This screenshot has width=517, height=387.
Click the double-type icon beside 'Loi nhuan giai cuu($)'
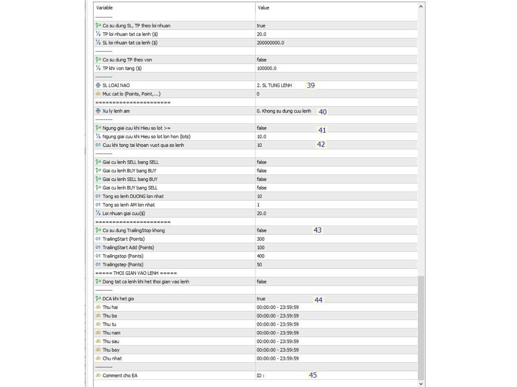click(x=98, y=213)
